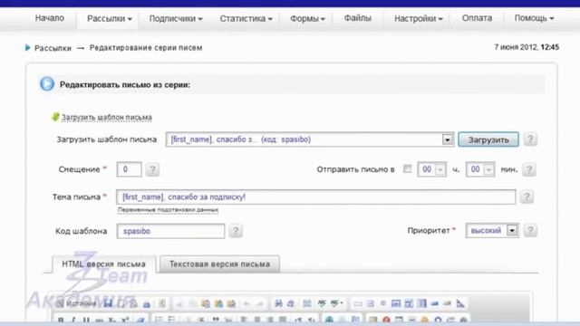This screenshot has width=580, height=326.
Task: Click the Print icon in editor toolbar
Action: [147, 304]
